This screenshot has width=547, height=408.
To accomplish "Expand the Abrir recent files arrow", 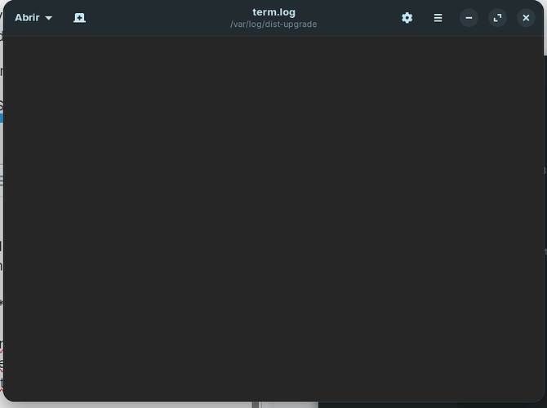I will 49,18.
